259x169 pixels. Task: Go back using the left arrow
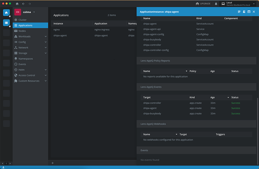pos(23,4)
